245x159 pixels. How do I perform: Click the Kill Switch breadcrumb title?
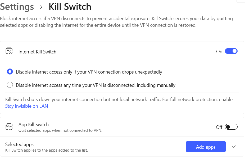pos(70,7)
